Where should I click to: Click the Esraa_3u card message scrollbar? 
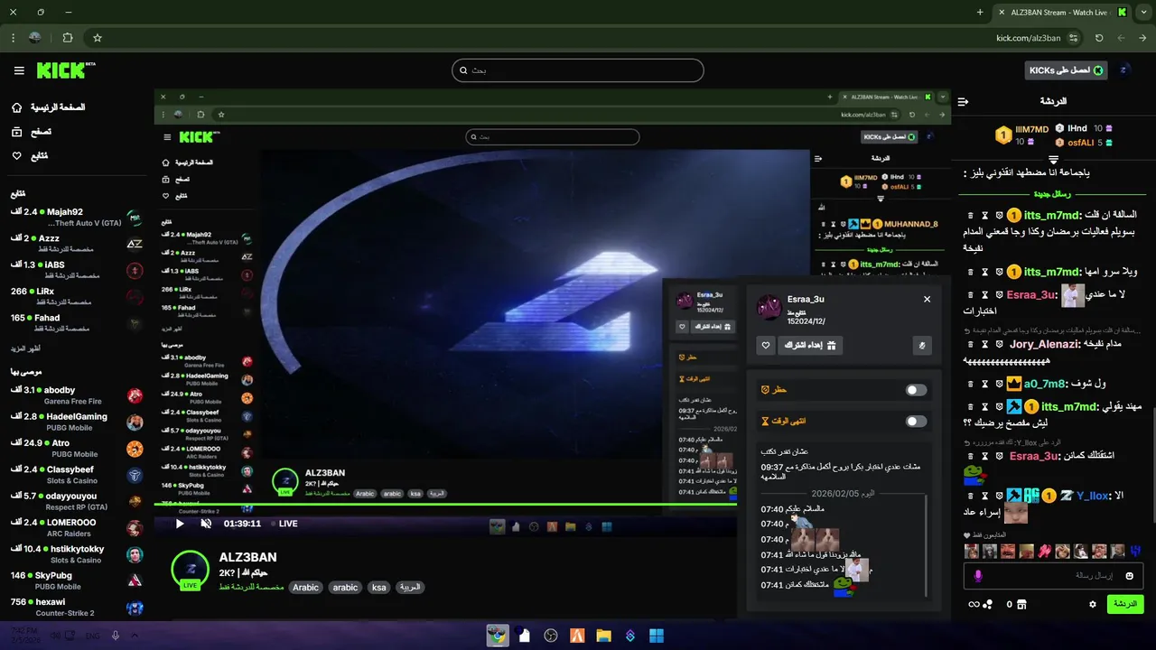pos(928,545)
